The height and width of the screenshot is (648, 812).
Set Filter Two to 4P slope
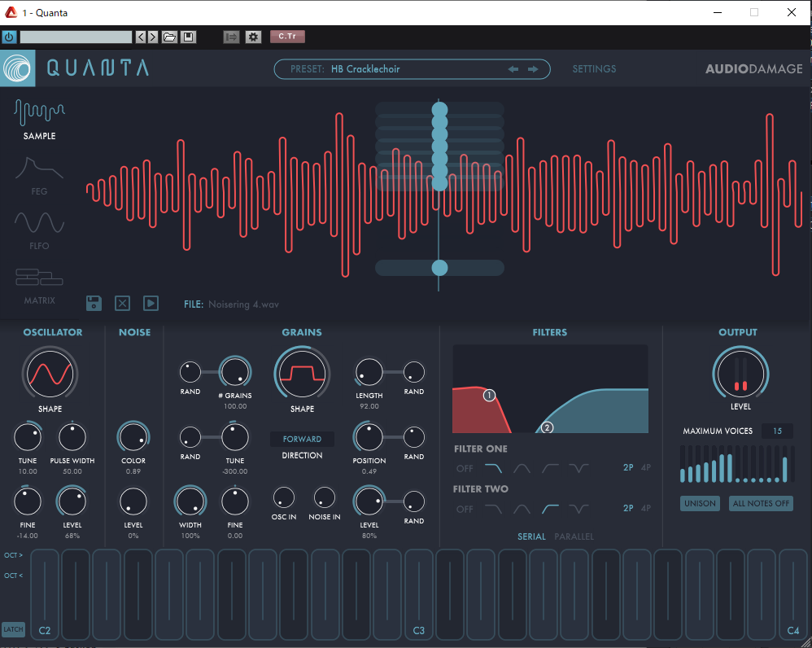point(646,508)
